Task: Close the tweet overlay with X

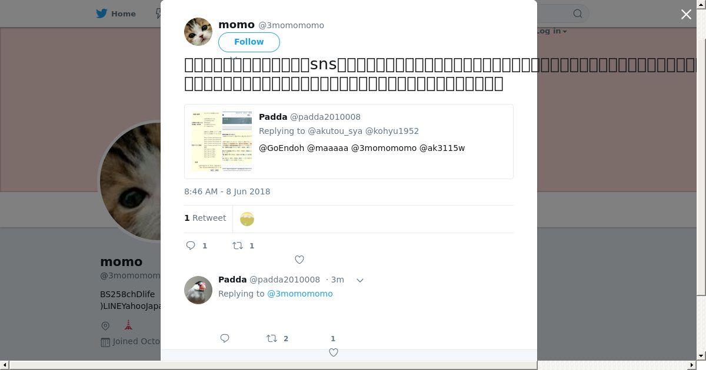Action: click(x=686, y=15)
